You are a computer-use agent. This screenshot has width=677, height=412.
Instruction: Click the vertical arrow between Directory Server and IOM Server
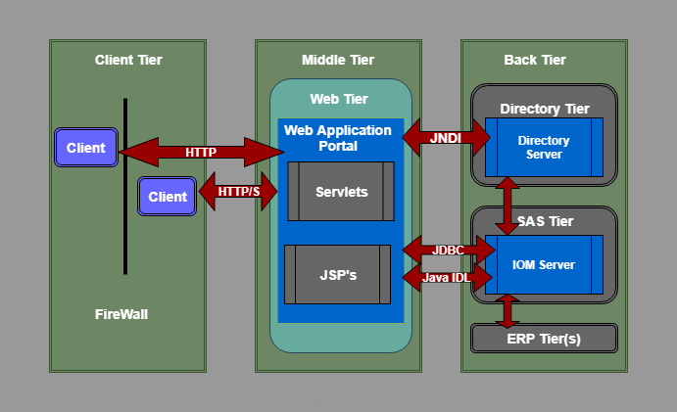(508, 206)
